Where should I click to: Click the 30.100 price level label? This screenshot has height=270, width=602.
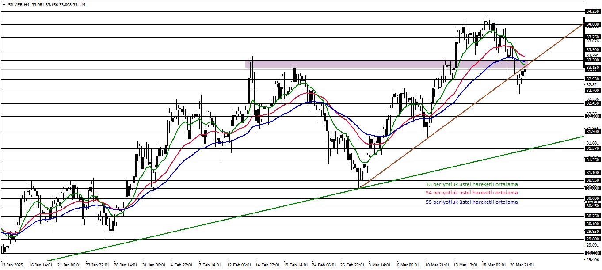pyautogui.click(x=592, y=224)
